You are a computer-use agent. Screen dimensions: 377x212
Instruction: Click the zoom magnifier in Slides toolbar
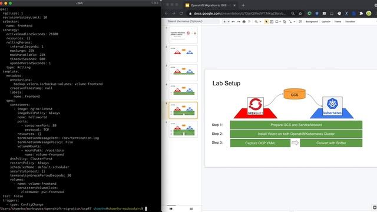(x=256, y=22)
